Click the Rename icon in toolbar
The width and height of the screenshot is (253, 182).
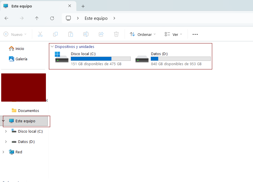click(86, 34)
